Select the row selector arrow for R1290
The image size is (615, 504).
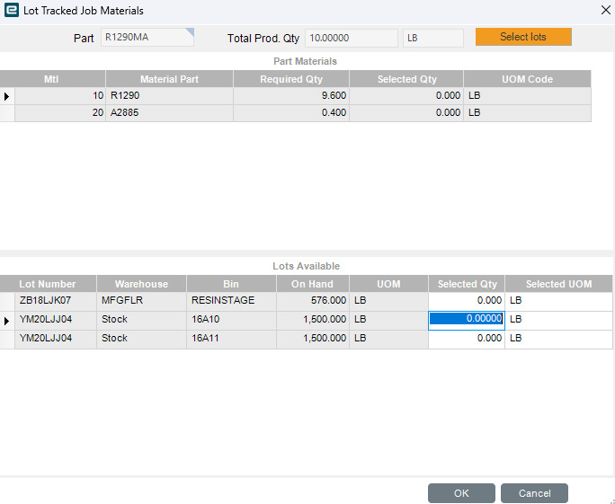tap(7, 96)
